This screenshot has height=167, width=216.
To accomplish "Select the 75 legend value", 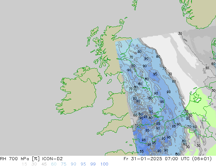I will pos(63,164).
